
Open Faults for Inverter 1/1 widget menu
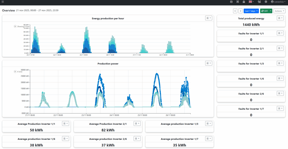coord(280,33)
